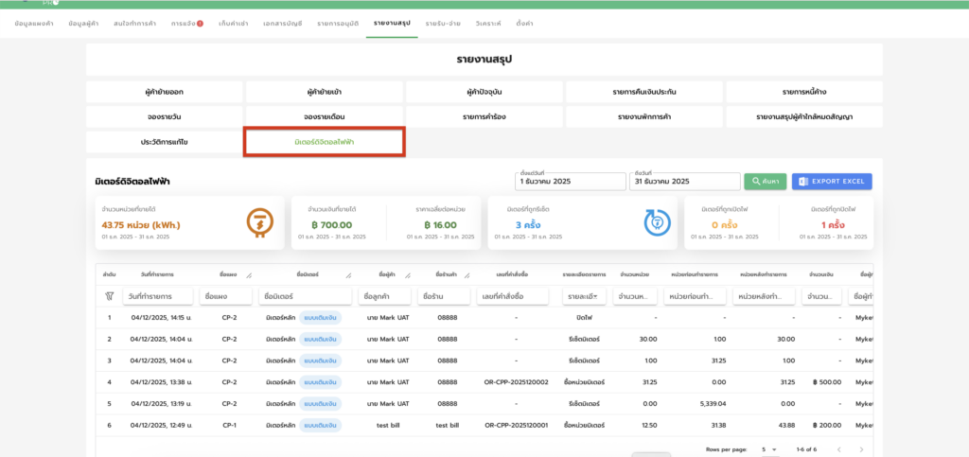Open the รายละเอียด filter dropdown

tap(582, 296)
